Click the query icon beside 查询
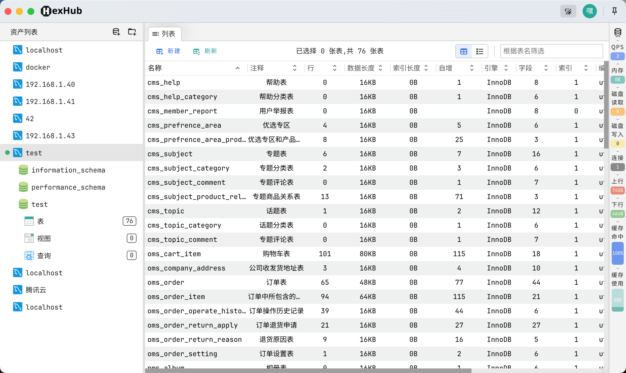The width and height of the screenshot is (626, 373). coord(29,255)
